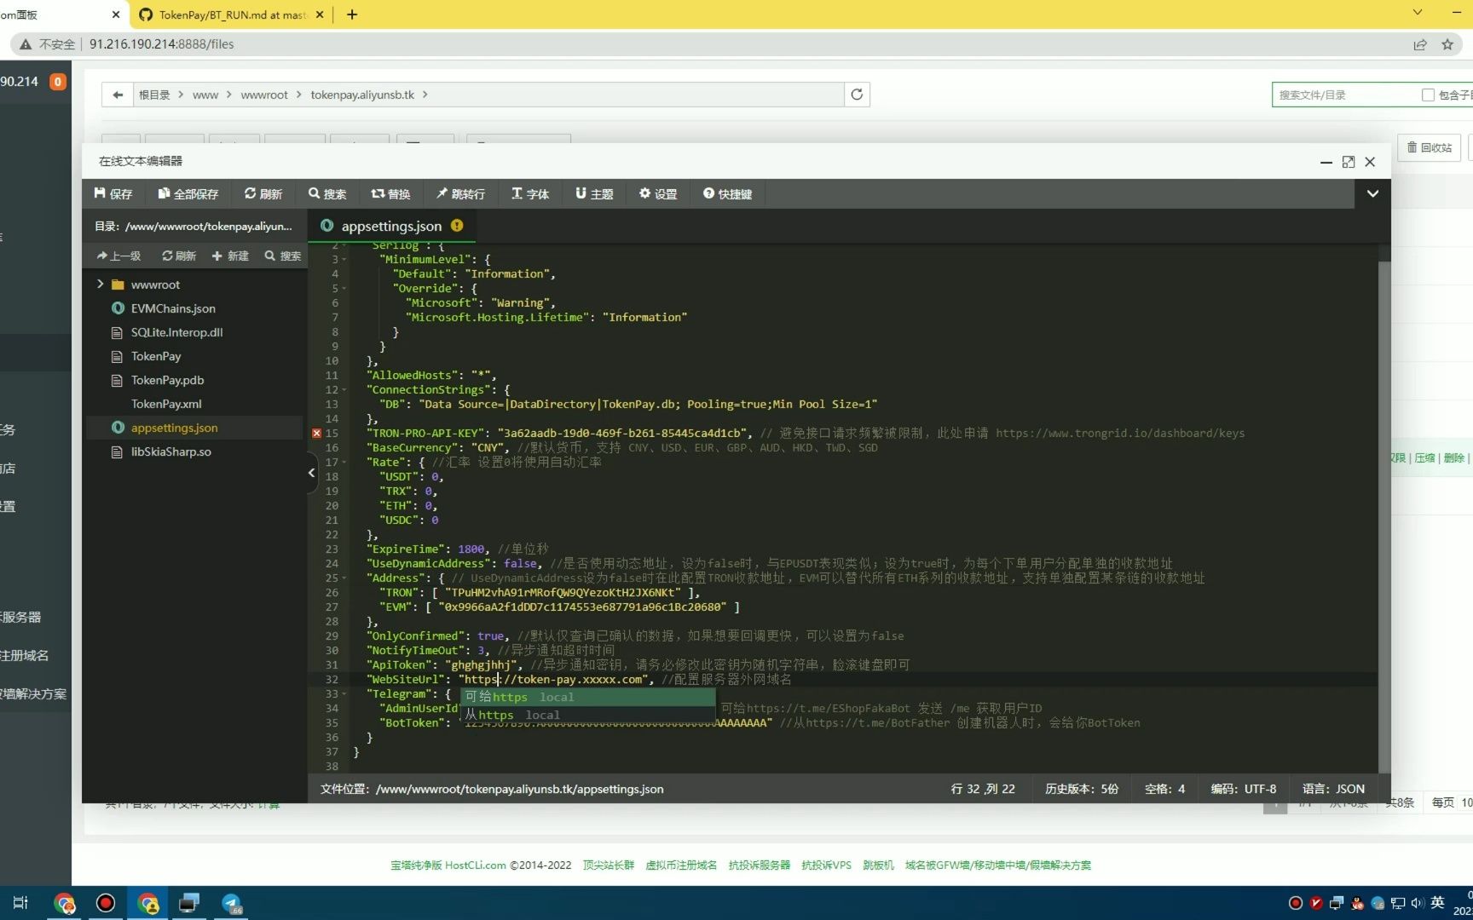Open 字体 font settings

[530, 194]
